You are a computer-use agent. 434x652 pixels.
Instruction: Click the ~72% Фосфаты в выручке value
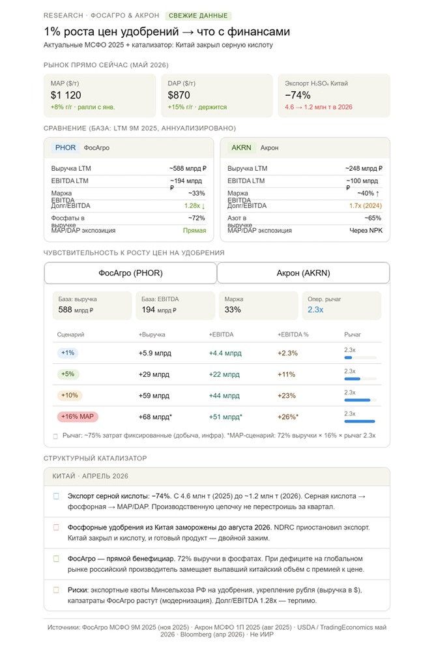(196, 218)
